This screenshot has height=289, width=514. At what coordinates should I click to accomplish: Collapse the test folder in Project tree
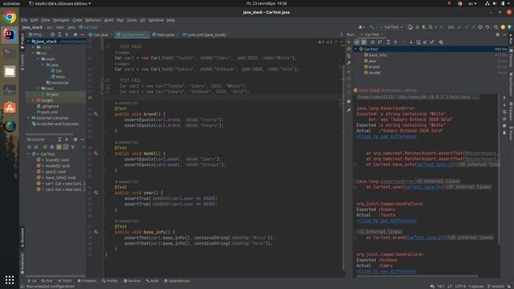38,88
